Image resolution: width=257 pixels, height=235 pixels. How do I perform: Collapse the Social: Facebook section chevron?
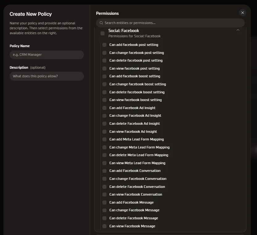pos(238,30)
